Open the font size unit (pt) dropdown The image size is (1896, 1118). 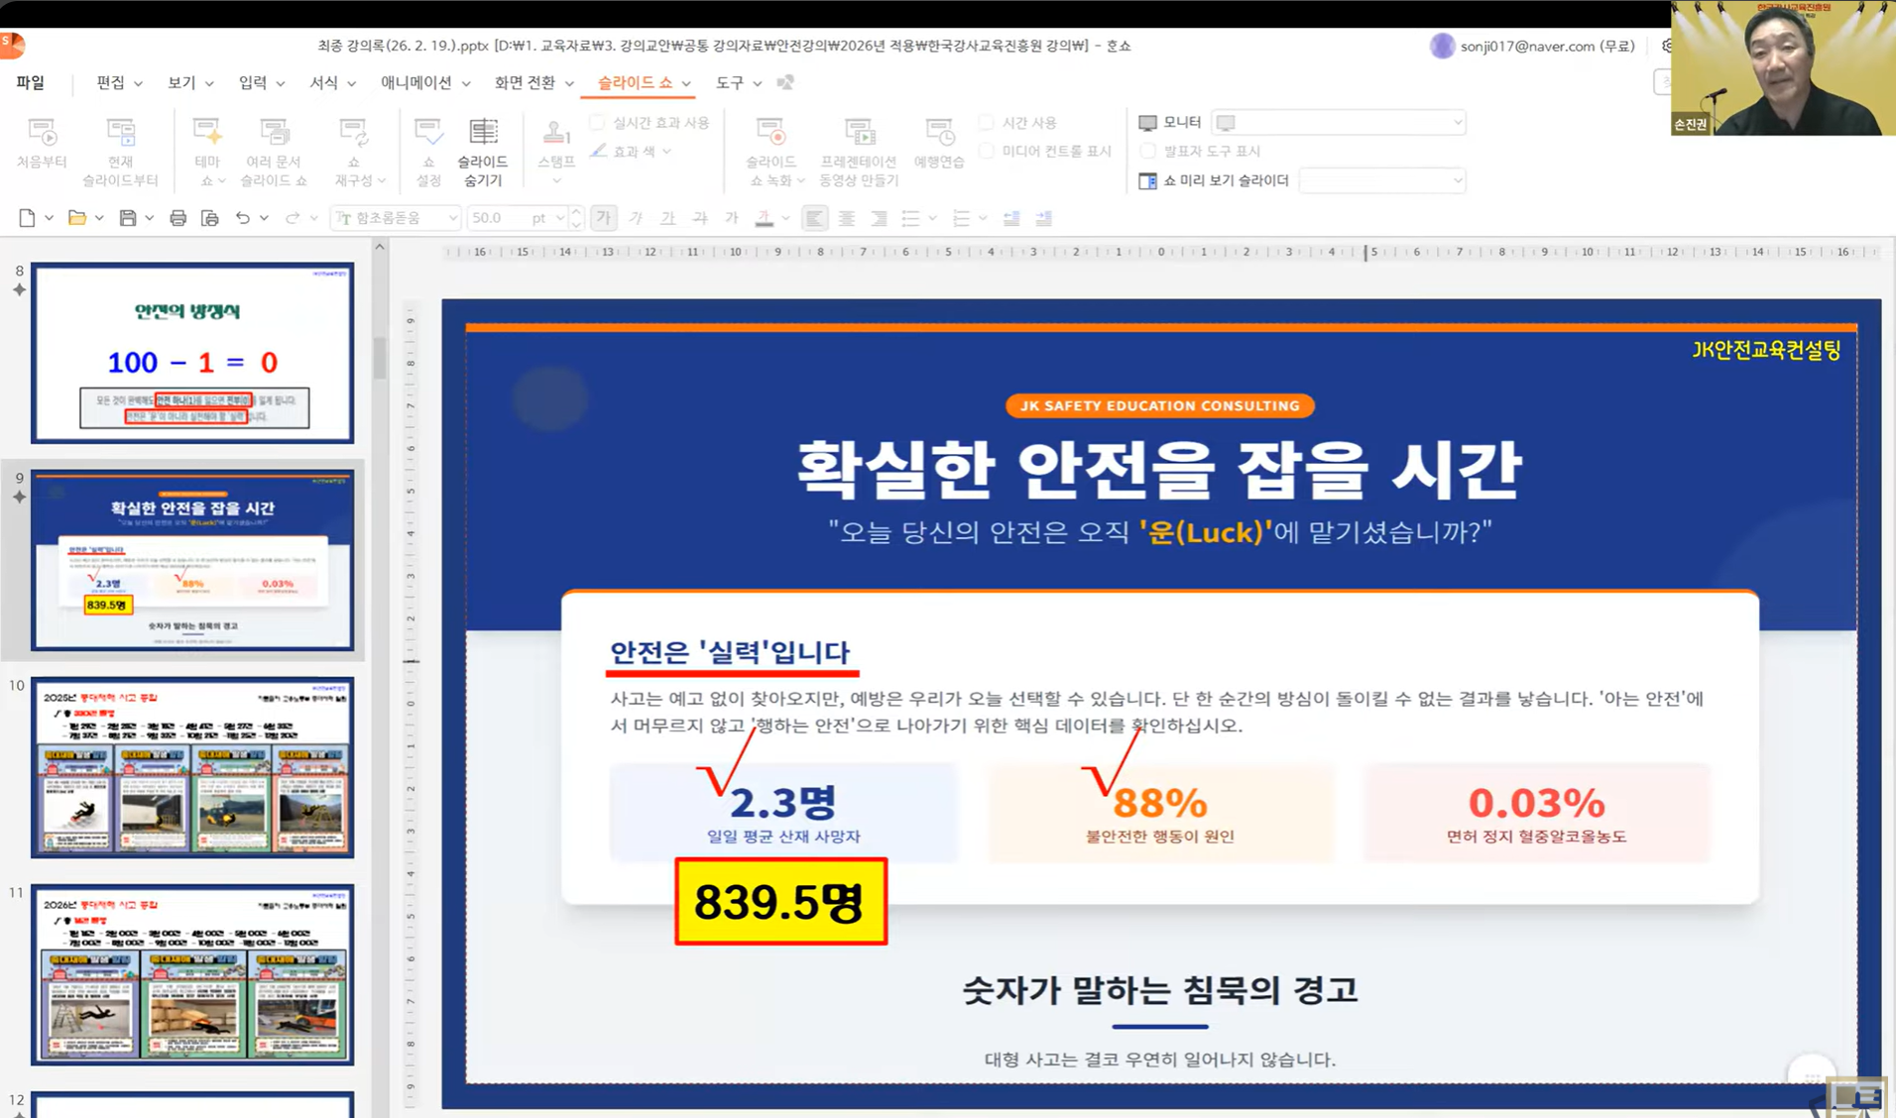(x=560, y=218)
